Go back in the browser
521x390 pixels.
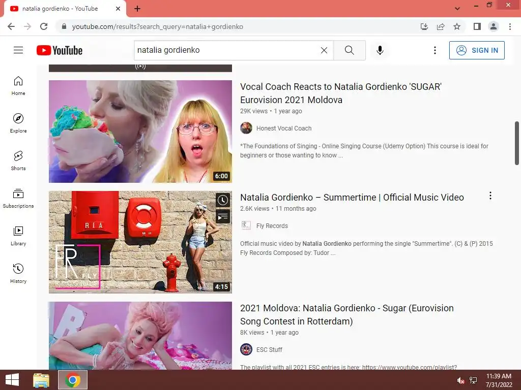11,26
